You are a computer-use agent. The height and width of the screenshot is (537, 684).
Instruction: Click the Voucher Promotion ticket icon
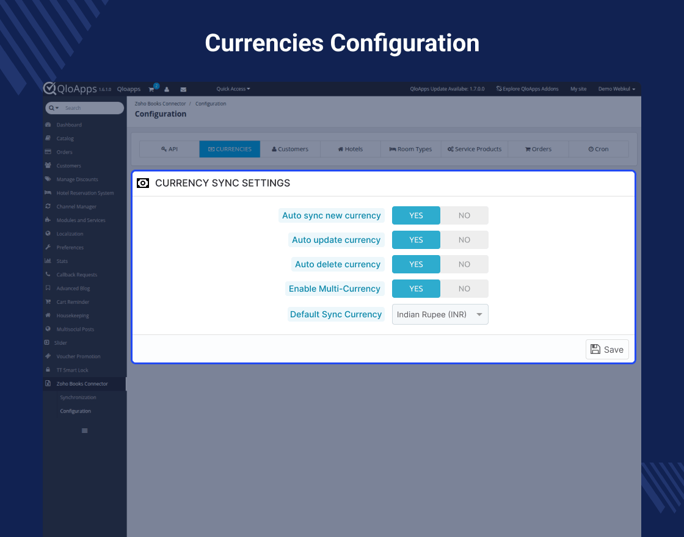point(48,356)
